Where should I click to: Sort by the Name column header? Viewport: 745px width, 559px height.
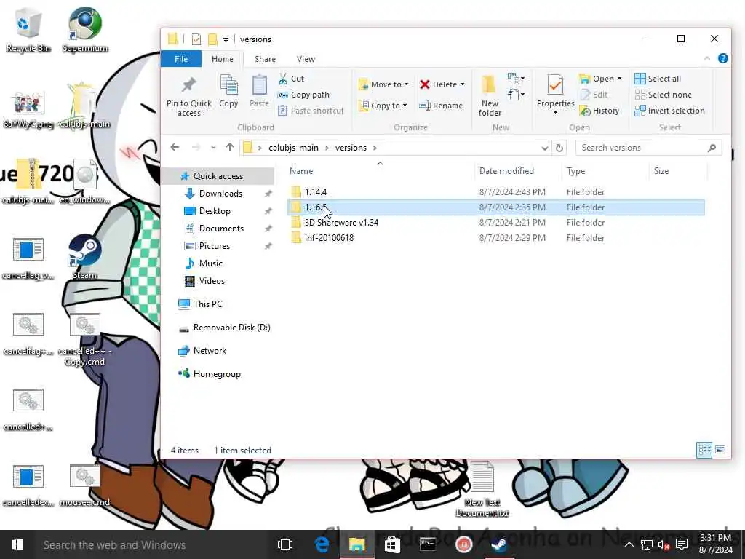pos(301,170)
